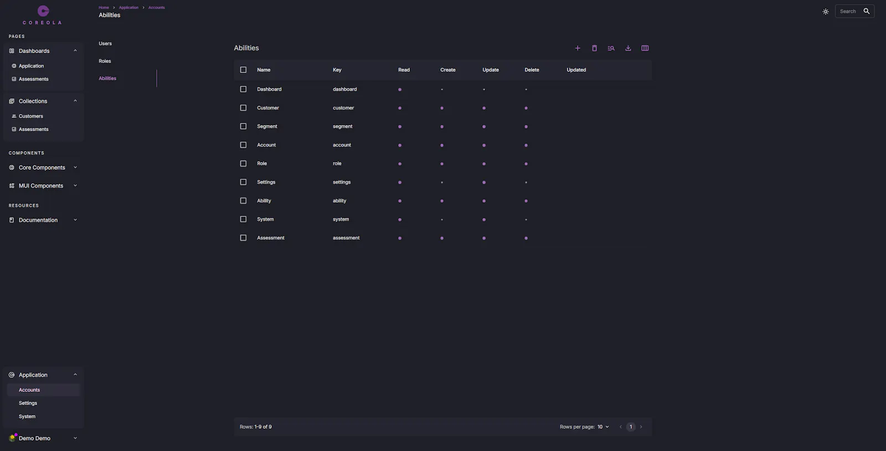Viewport: 886px width, 451px height.
Task: Click the add ability plus icon
Action: click(578, 48)
